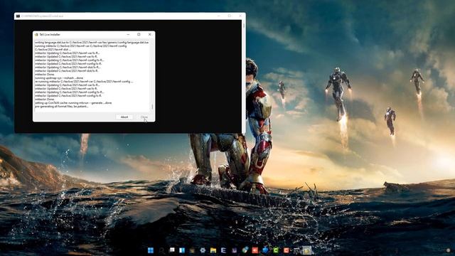This screenshot has height=256, width=455.
Task: Click the highlighted TeX Live installer taskbar icon
Action: tap(306, 250)
